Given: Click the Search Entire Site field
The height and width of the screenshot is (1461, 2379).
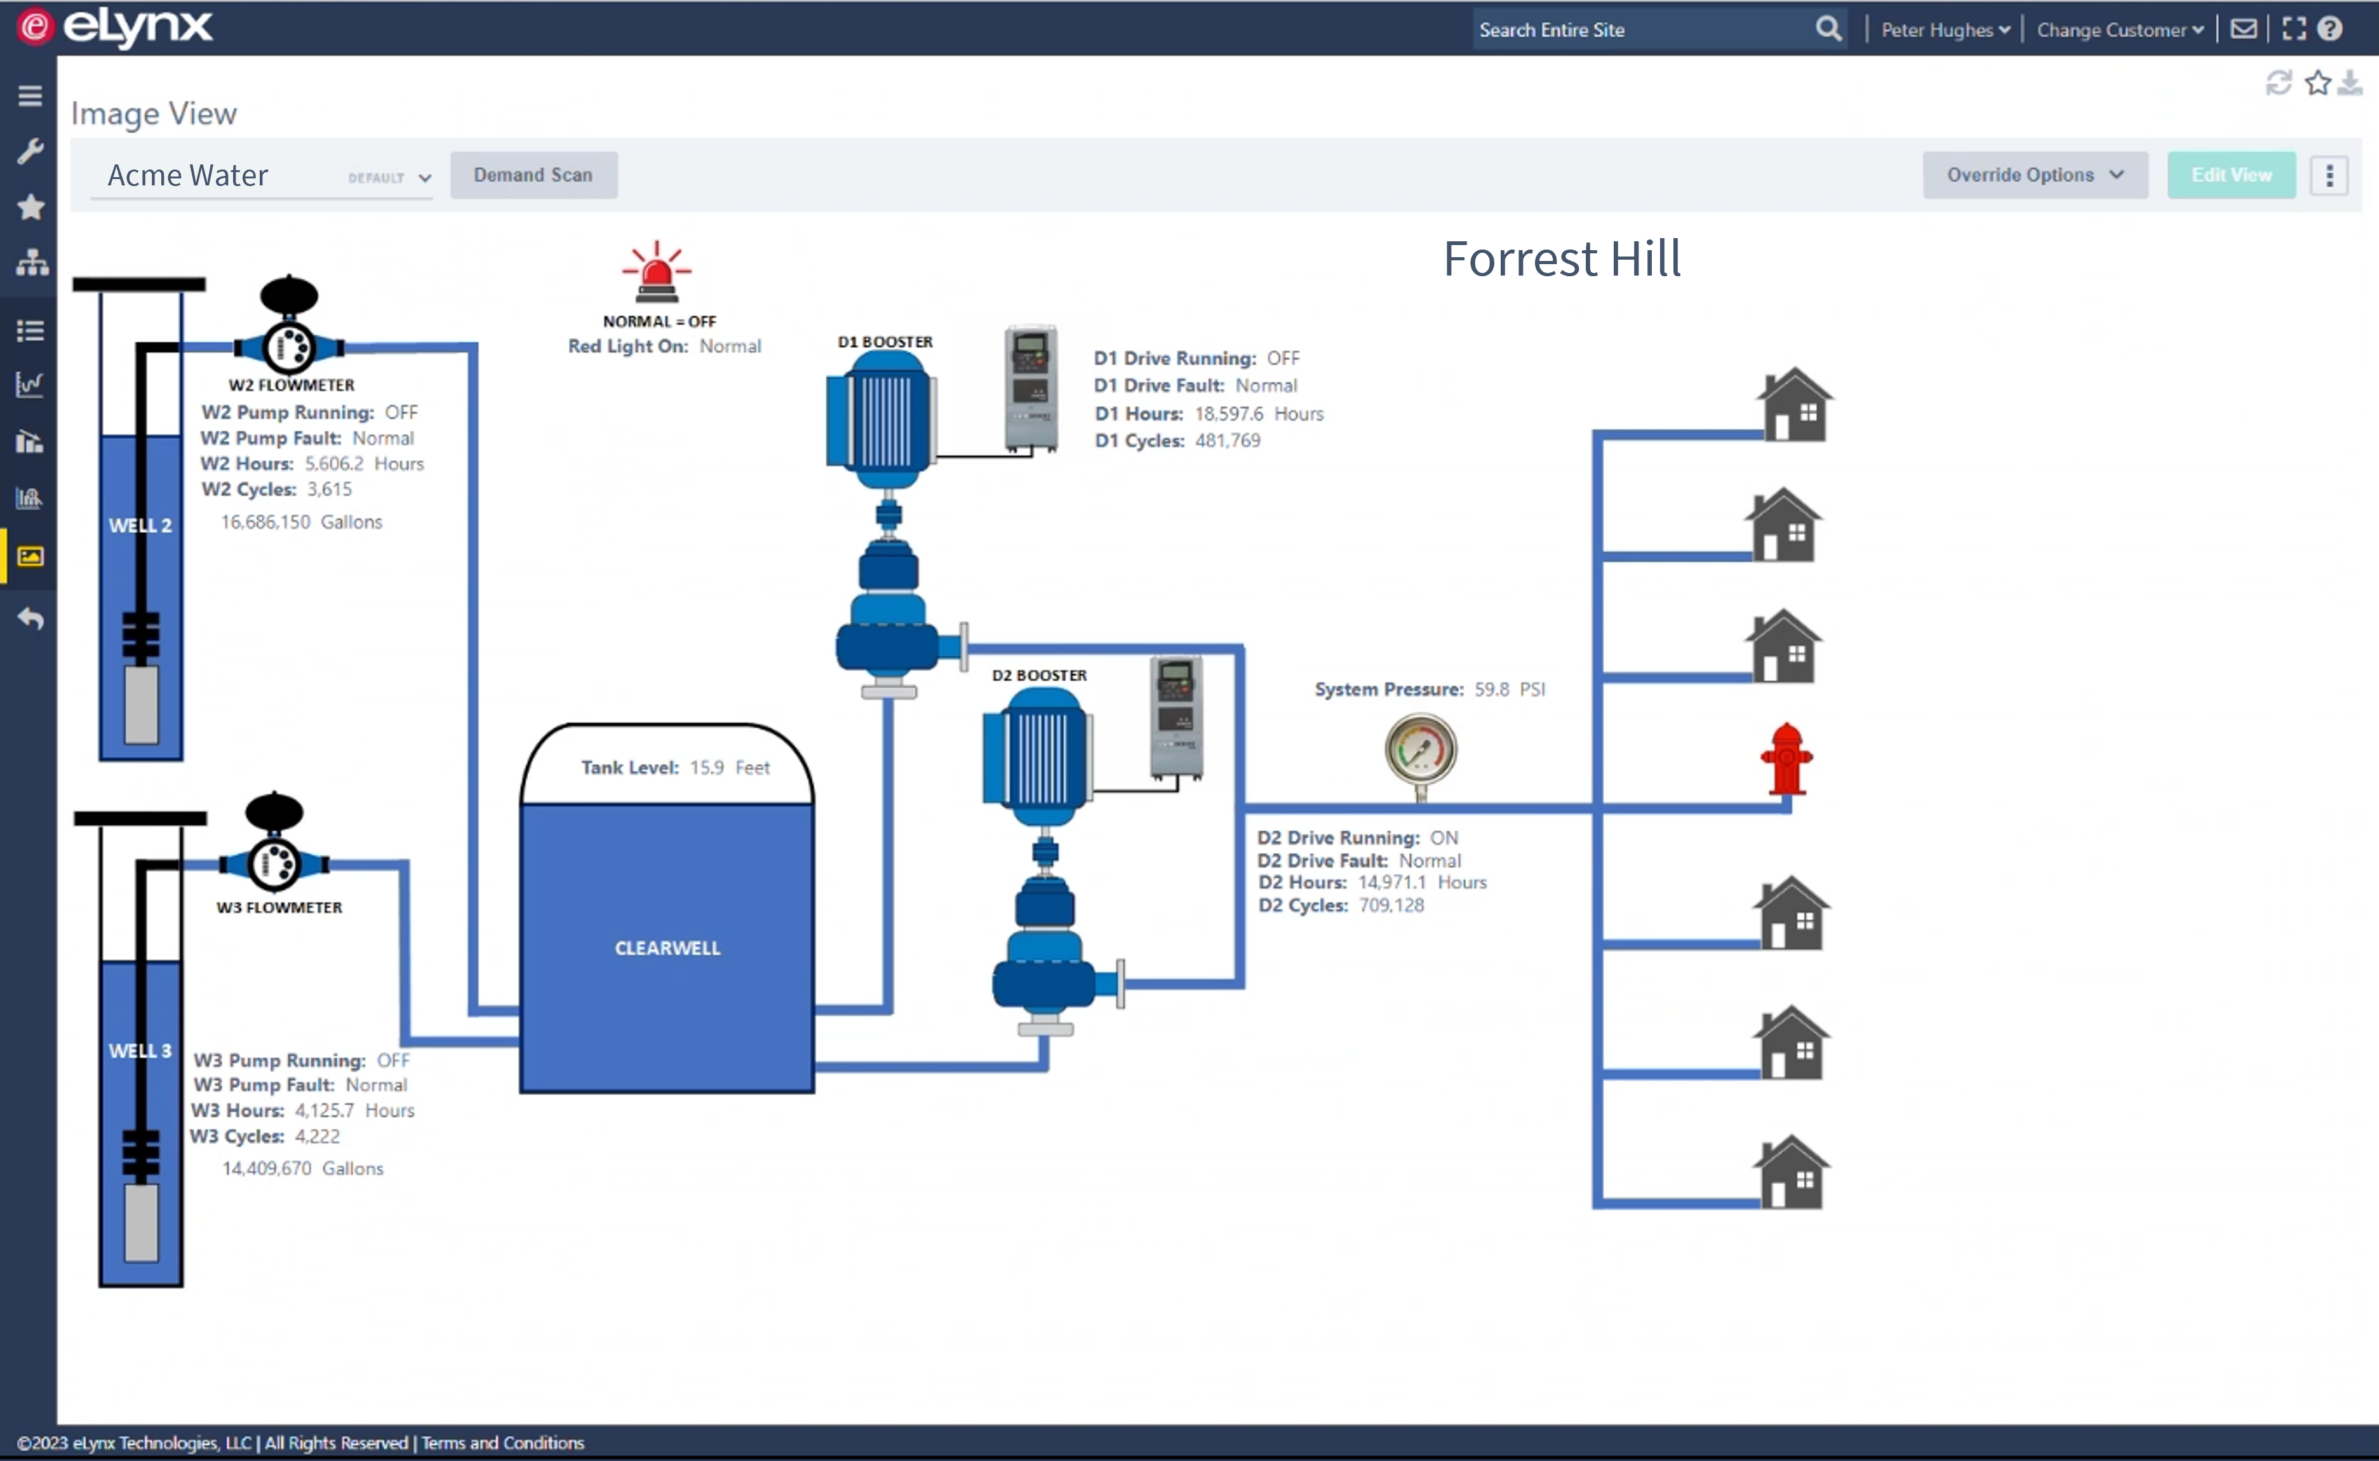Looking at the screenshot, I should point(1643,30).
